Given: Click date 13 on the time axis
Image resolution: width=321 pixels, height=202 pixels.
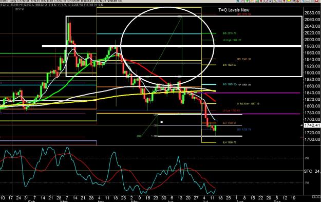Looking at the screenshot, I should [180, 198].
